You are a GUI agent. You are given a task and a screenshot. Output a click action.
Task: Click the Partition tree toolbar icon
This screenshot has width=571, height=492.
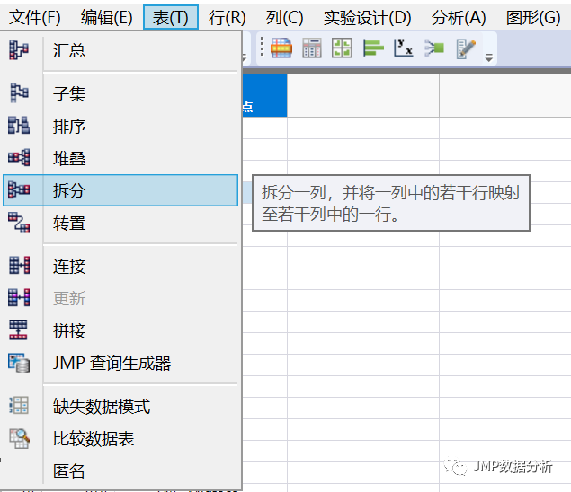coord(434,49)
